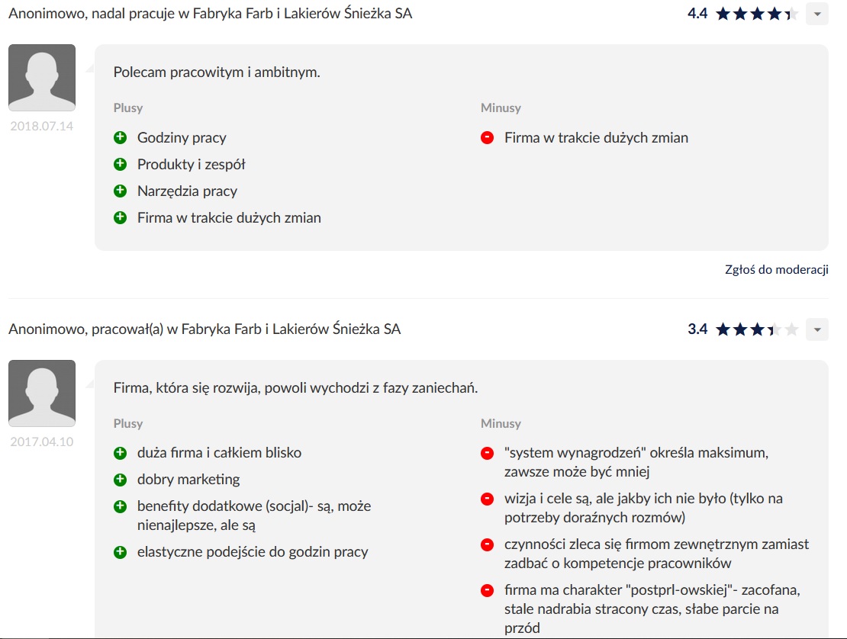Click avatar of 2018.07.14 reviewer
This screenshot has height=639, width=847.
42,78
